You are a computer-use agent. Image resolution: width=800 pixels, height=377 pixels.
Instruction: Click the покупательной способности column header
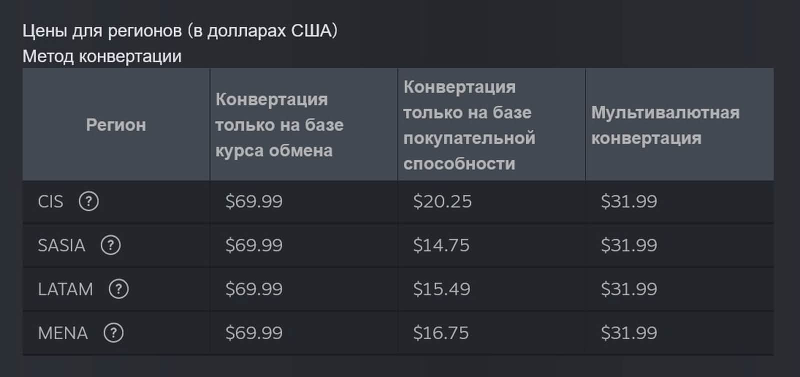click(x=469, y=125)
